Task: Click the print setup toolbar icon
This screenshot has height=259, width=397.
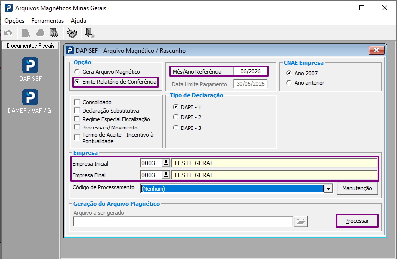Action: pos(54,33)
